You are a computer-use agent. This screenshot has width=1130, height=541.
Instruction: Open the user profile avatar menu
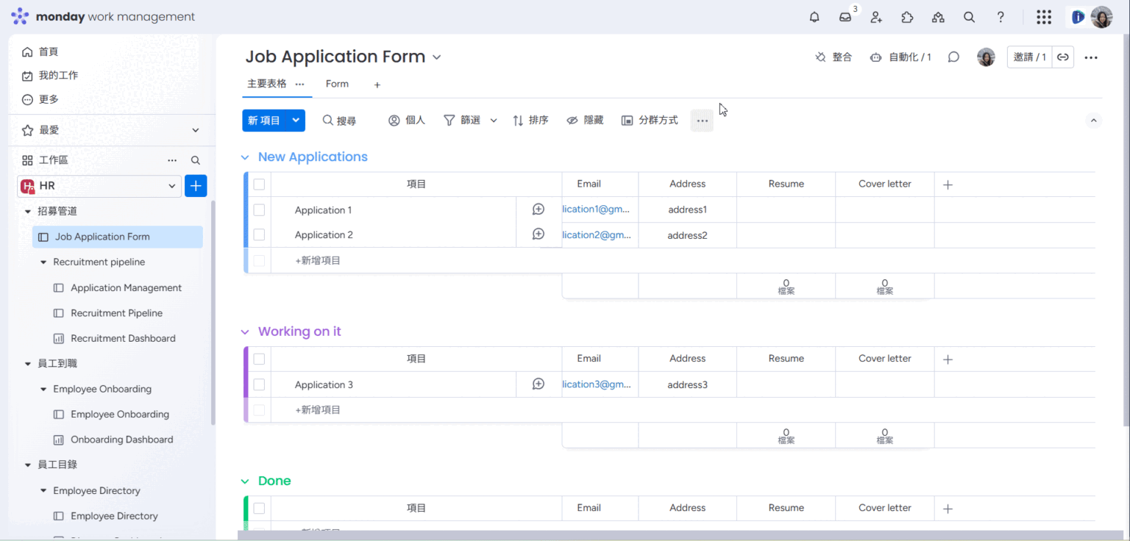coord(1101,17)
